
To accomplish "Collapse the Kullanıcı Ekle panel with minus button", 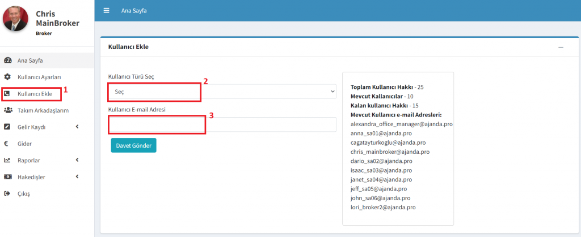I will [x=561, y=48].
